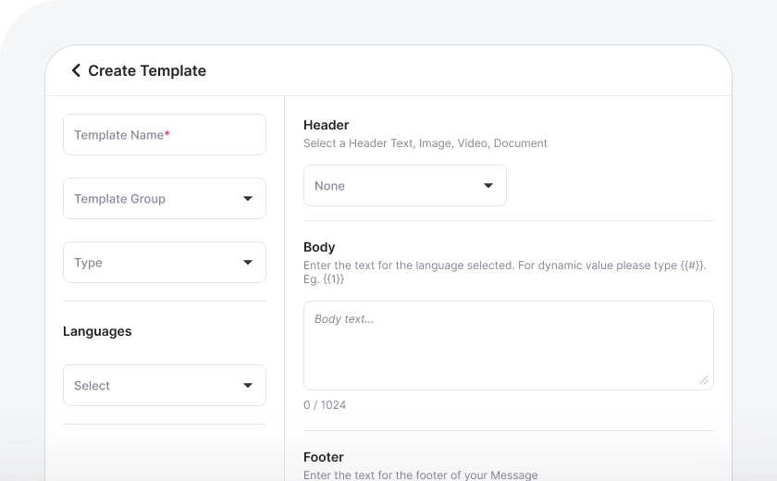Open the Languages Select dropdown

pyautogui.click(x=153, y=386)
